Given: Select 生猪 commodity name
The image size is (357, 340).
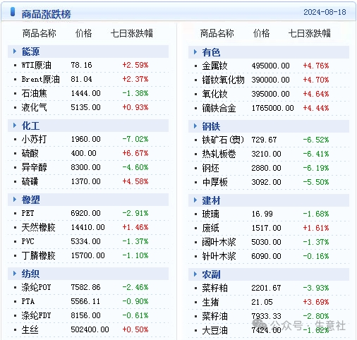Looking at the screenshot, I should click(210, 302).
